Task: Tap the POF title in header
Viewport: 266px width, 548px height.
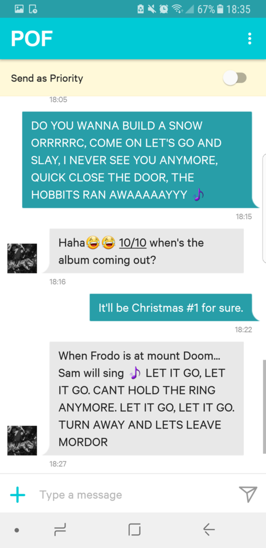Action: pos(32,38)
